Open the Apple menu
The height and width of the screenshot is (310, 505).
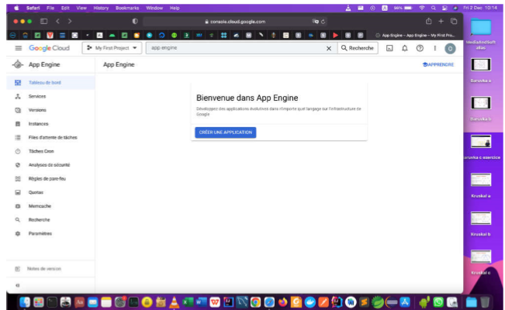[17, 8]
